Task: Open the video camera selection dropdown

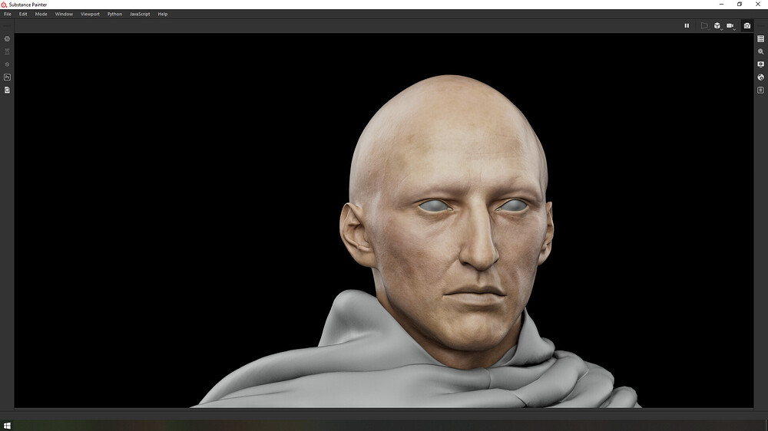Action: click(731, 25)
